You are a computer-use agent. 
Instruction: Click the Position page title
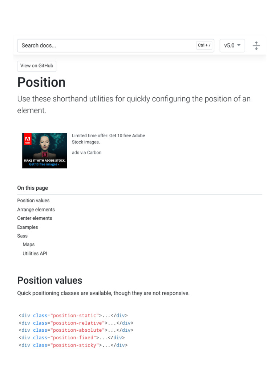[41, 82]
